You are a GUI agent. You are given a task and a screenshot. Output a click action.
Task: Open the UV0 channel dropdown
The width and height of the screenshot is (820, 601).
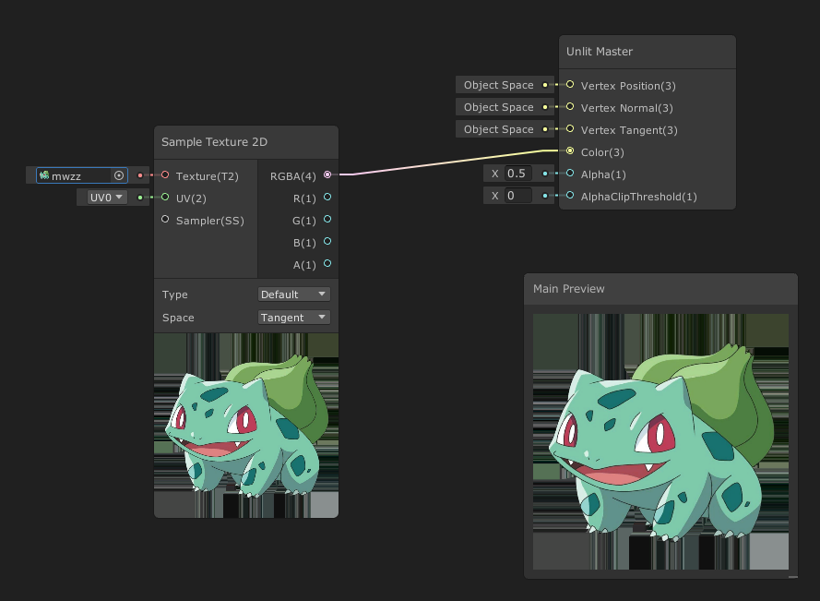(102, 198)
